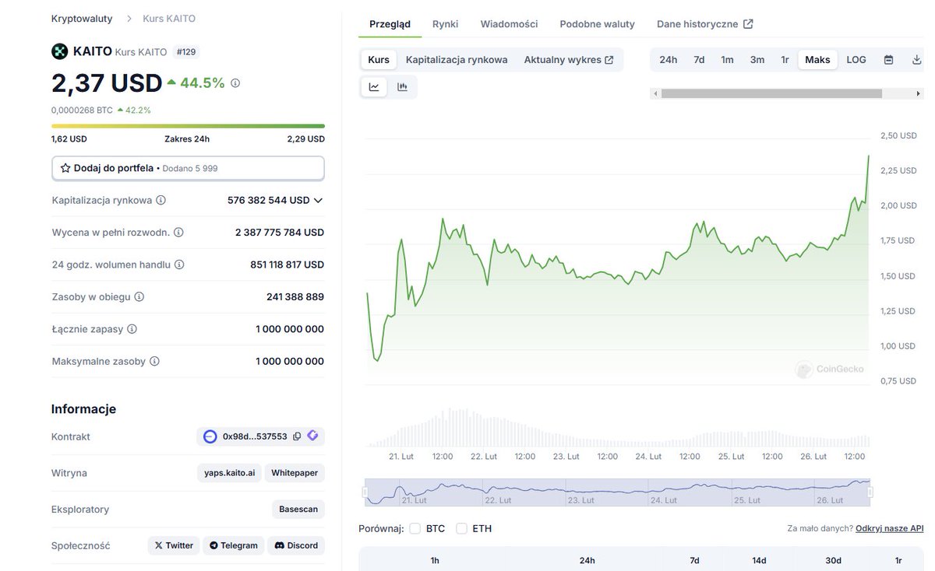Click the purple wallet icon beside contract
Viewport: 935px width, 571px height.
tap(312, 436)
